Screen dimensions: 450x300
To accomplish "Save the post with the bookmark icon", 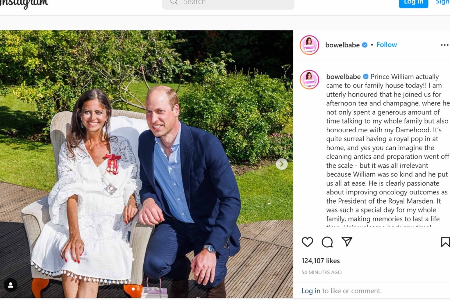I will click(445, 242).
